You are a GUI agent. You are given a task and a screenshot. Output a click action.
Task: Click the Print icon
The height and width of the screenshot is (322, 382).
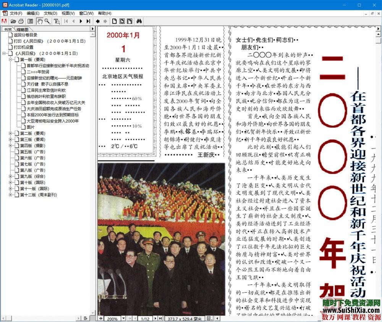20,21
